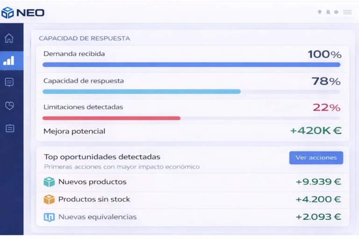This screenshot has height=239, width=359.
Task: Open notifications bell icon
Action: click(x=328, y=12)
